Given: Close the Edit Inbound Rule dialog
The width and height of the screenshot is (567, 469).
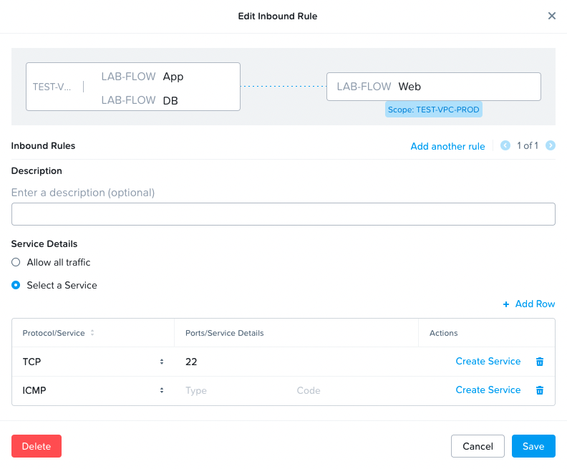Looking at the screenshot, I should pos(551,16).
